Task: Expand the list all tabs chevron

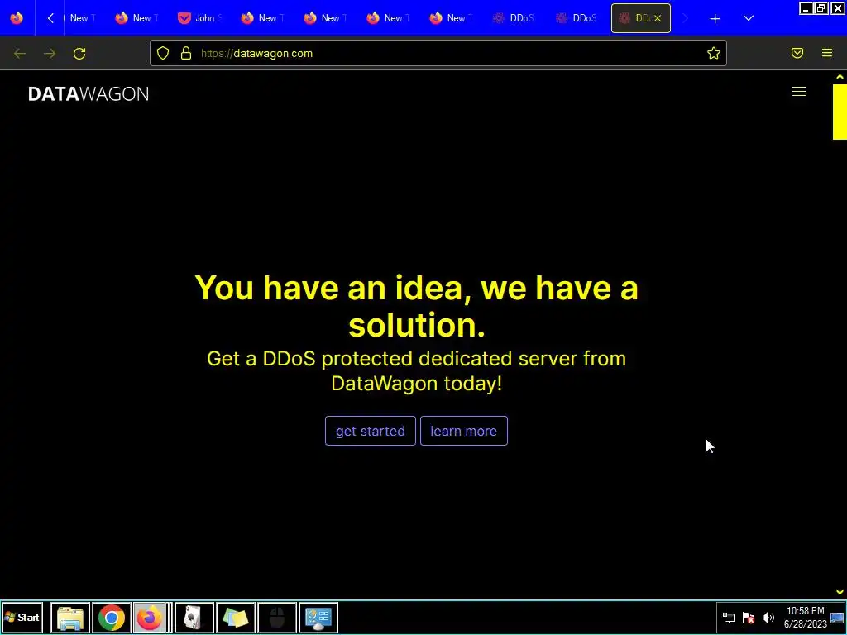Action: (748, 18)
